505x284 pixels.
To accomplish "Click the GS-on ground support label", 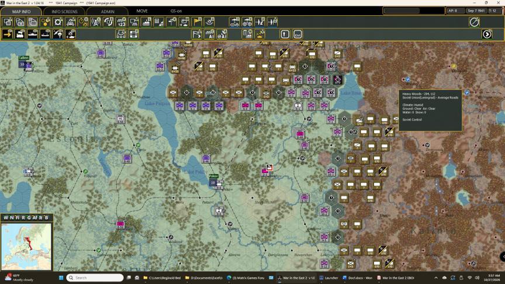I will pos(176,11).
